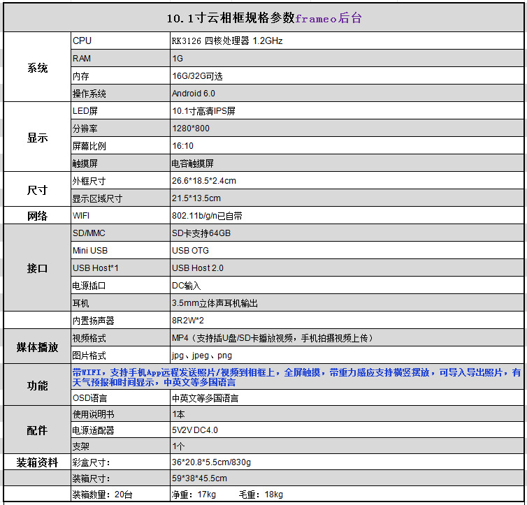This screenshot has height=505, width=527.
Task: Select the '中英文等多国语言' value cell in OSD row
Action: tap(347, 397)
